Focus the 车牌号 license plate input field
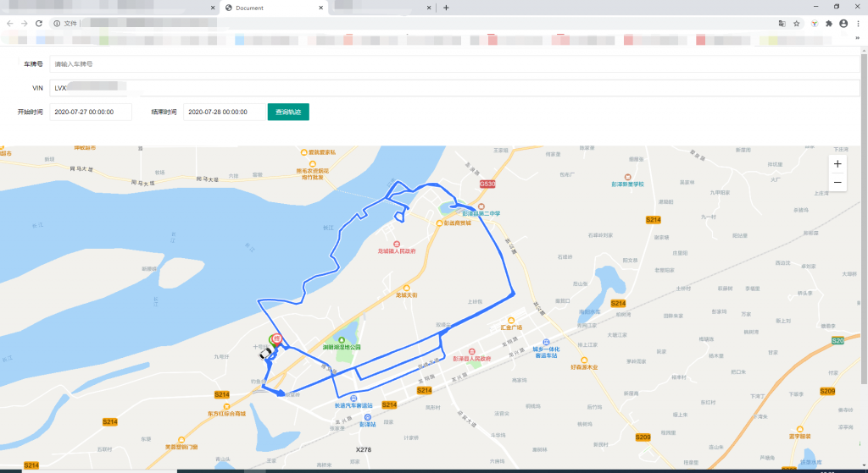Image resolution: width=868 pixels, height=473 pixels. tap(453, 63)
